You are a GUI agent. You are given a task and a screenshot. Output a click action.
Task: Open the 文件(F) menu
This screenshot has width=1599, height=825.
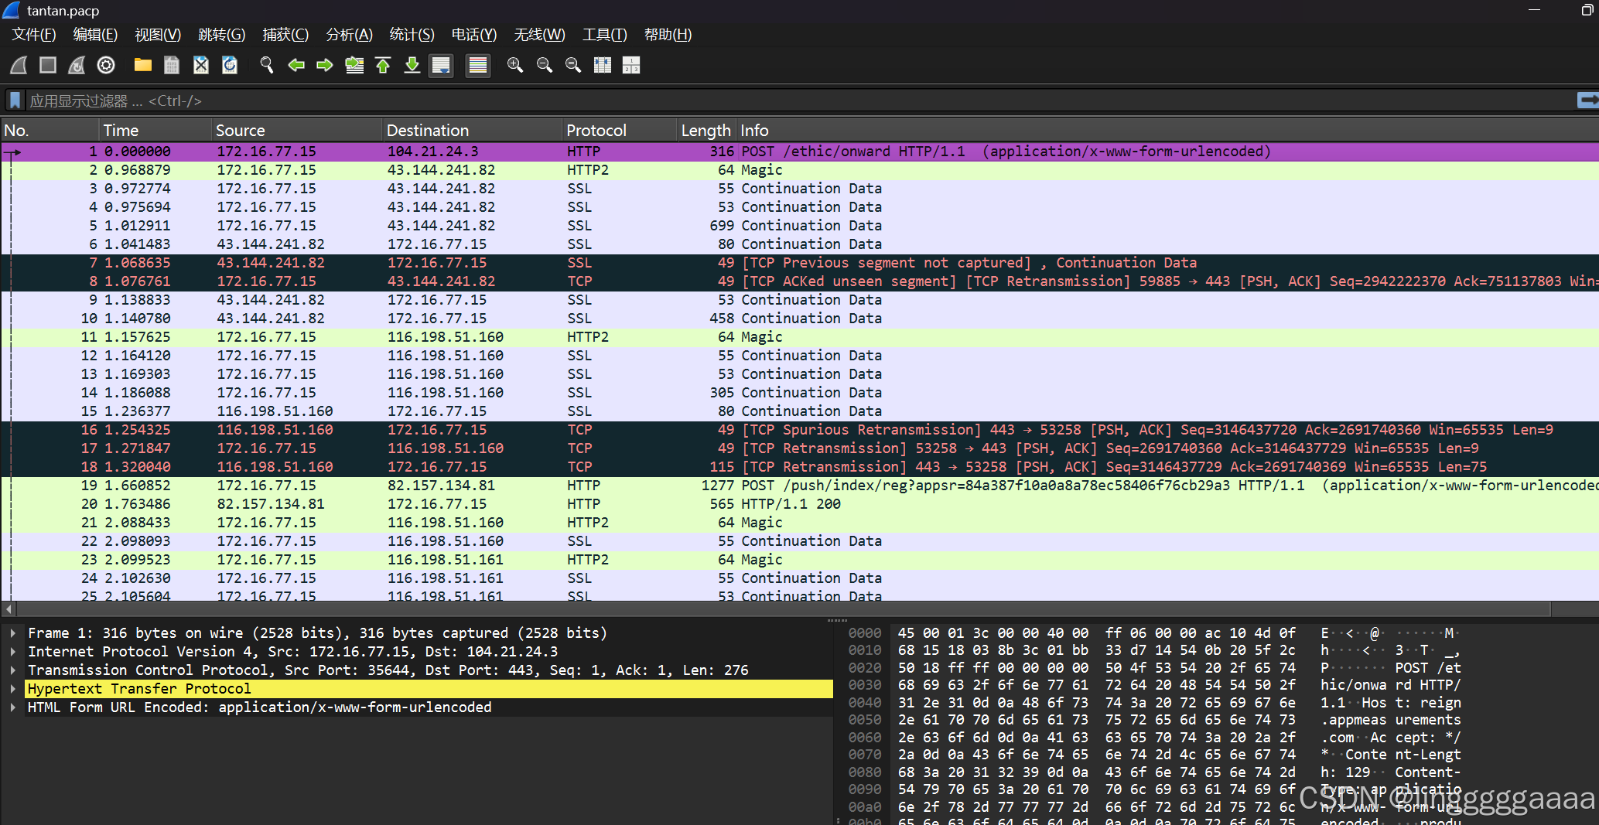[34, 35]
